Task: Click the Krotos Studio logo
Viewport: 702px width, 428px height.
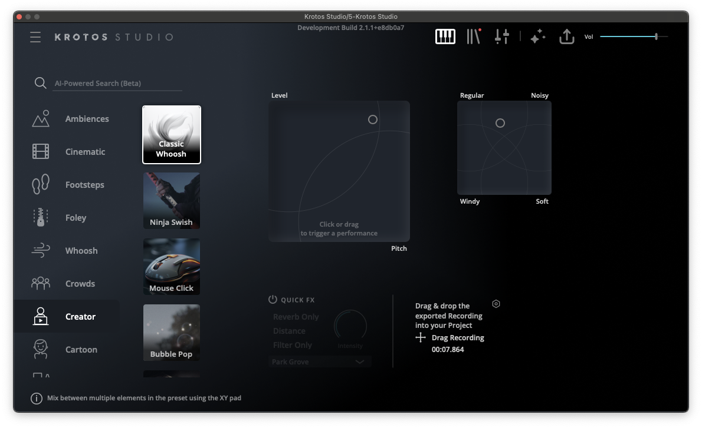Action: pos(114,37)
